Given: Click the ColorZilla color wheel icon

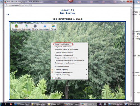Looking at the screenshot, I should [x=52, y=78].
